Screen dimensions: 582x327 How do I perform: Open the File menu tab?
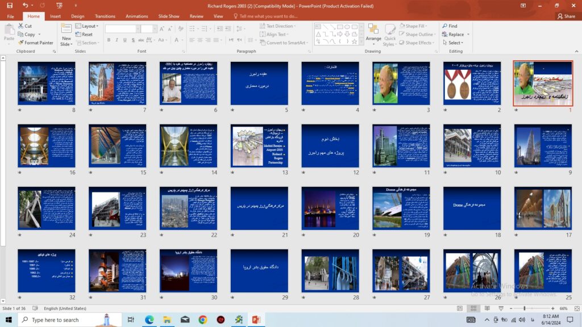pyautogui.click(x=10, y=16)
